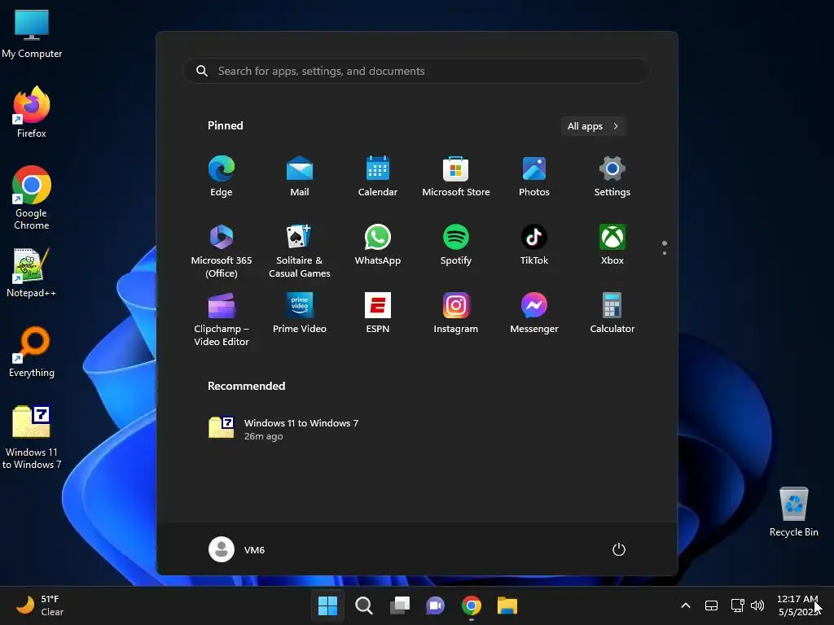
Task: Open the Calendar app
Action: 378,177
